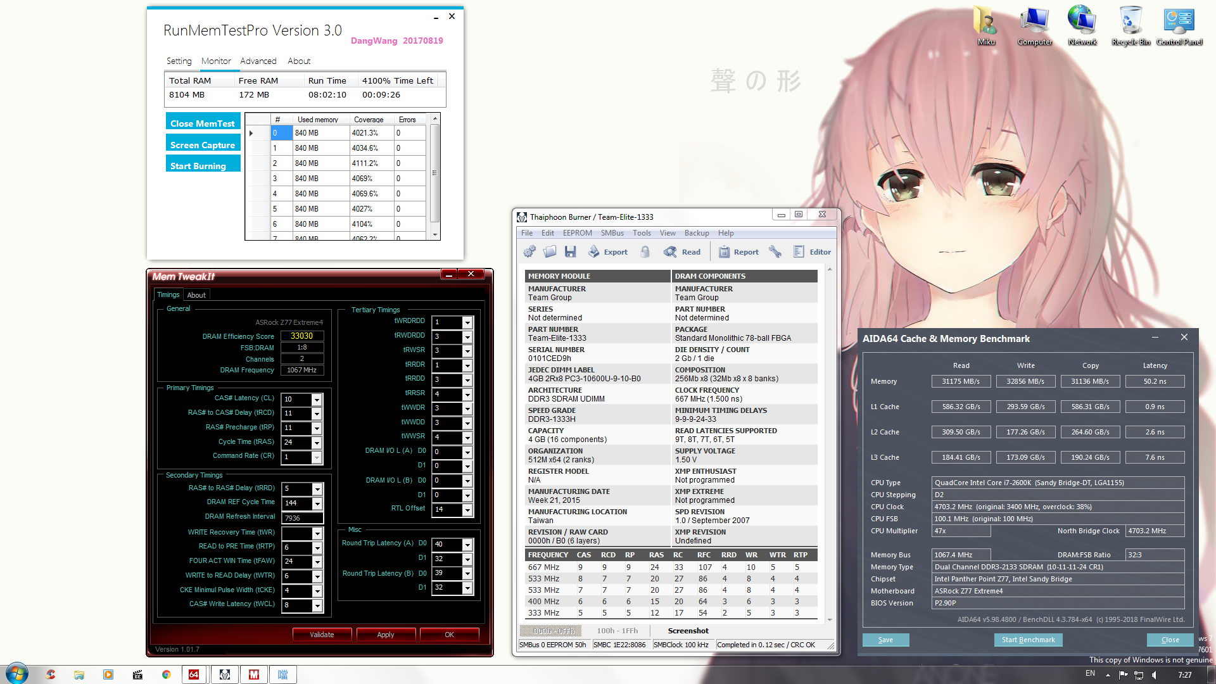Select row 0 in the MemTest results table

click(335, 133)
